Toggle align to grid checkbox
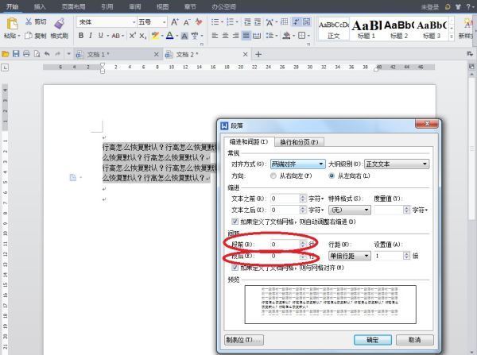The height and width of the screenshot is (355, 477). point(235,268)
